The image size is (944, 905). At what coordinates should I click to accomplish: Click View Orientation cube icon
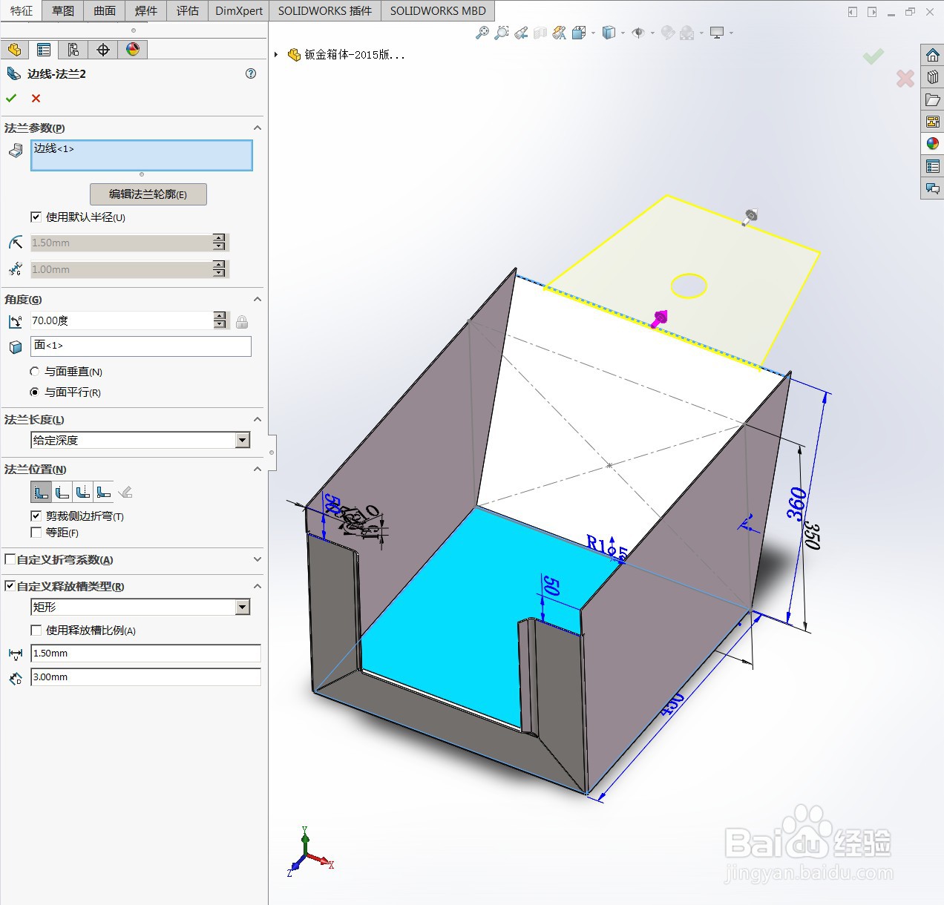(579, 33)
